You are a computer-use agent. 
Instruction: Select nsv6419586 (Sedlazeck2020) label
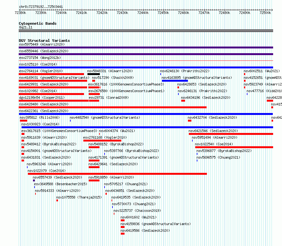(145, 230)
